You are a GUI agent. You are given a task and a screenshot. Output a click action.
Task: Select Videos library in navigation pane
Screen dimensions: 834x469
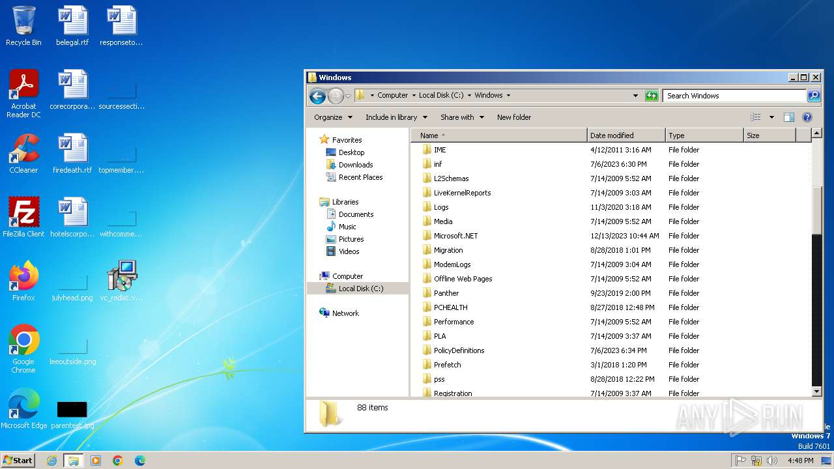click(x=349, y=251)
